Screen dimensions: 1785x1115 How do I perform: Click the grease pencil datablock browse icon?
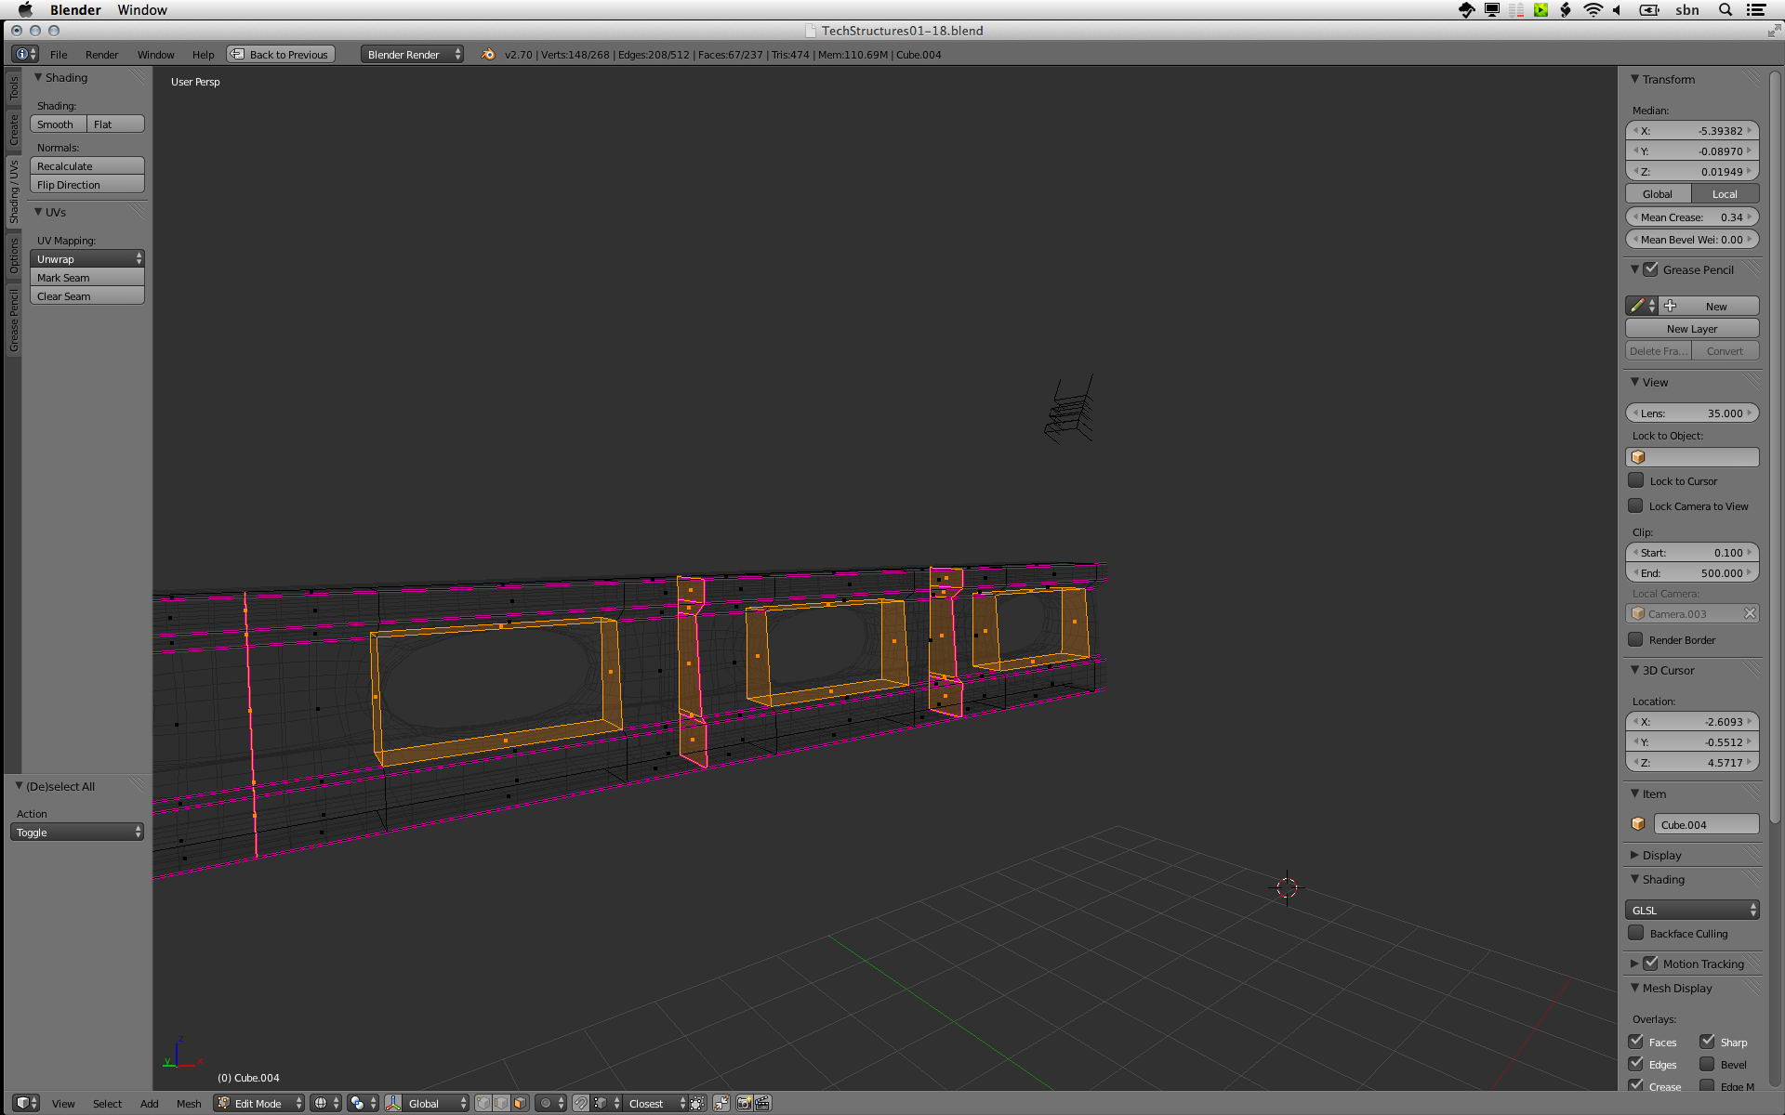pos(1641,306)
